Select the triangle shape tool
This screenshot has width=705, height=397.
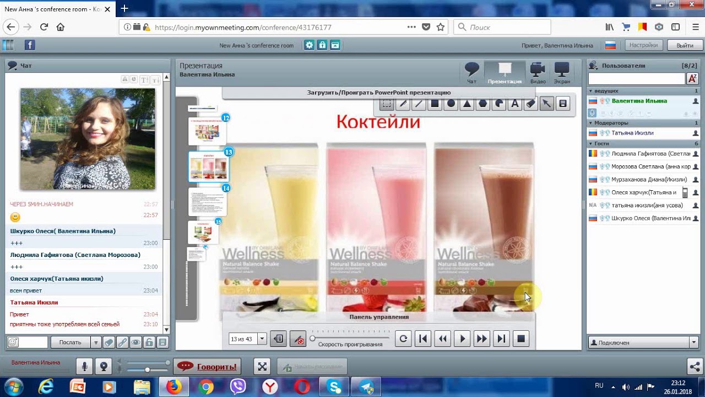[x=467, y=104]
